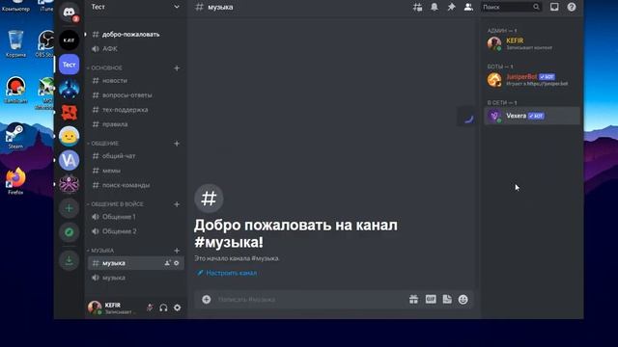
Task: Open the новости channel
Action: [135, 81]
